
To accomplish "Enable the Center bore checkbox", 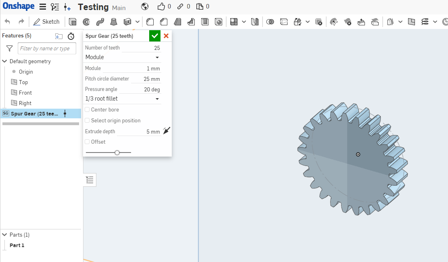I will tap(87, 109).
